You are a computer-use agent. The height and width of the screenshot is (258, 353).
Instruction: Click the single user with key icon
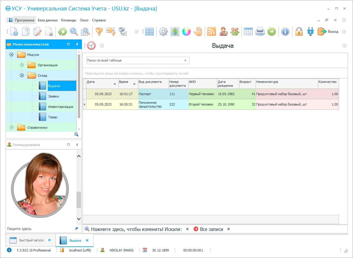tap(223, 32)
